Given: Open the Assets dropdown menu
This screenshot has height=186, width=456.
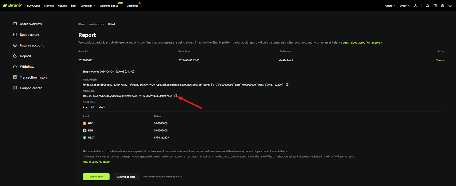Looking at the screenshot, I should (x=390, y=6).
